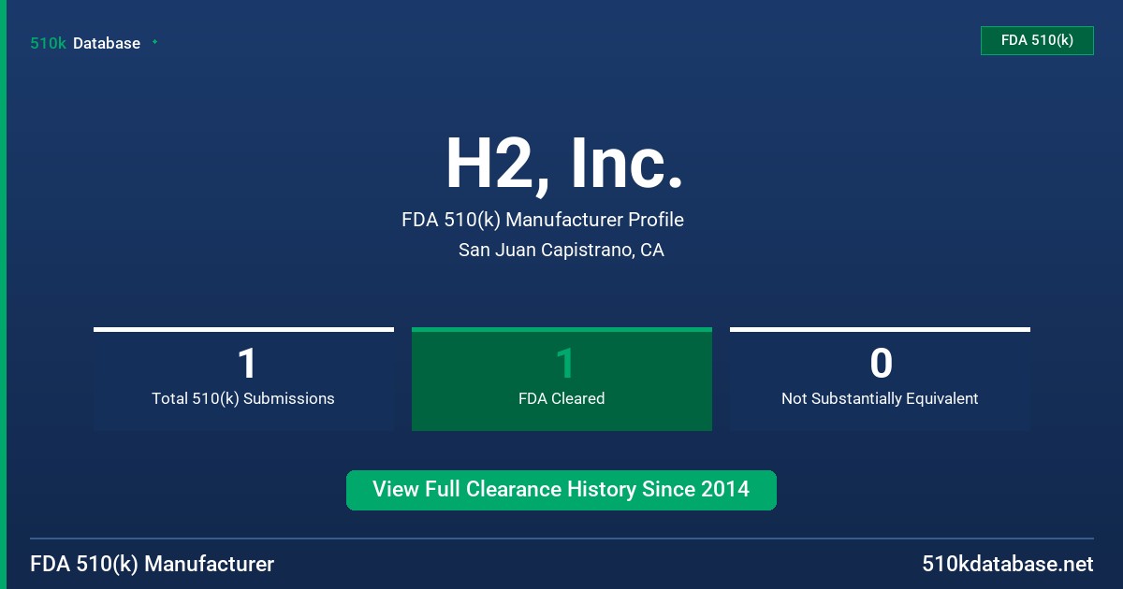Open the Total 510(k) Submissions stat card
The image size is (1123, 589).
click(x=243, y=379)
